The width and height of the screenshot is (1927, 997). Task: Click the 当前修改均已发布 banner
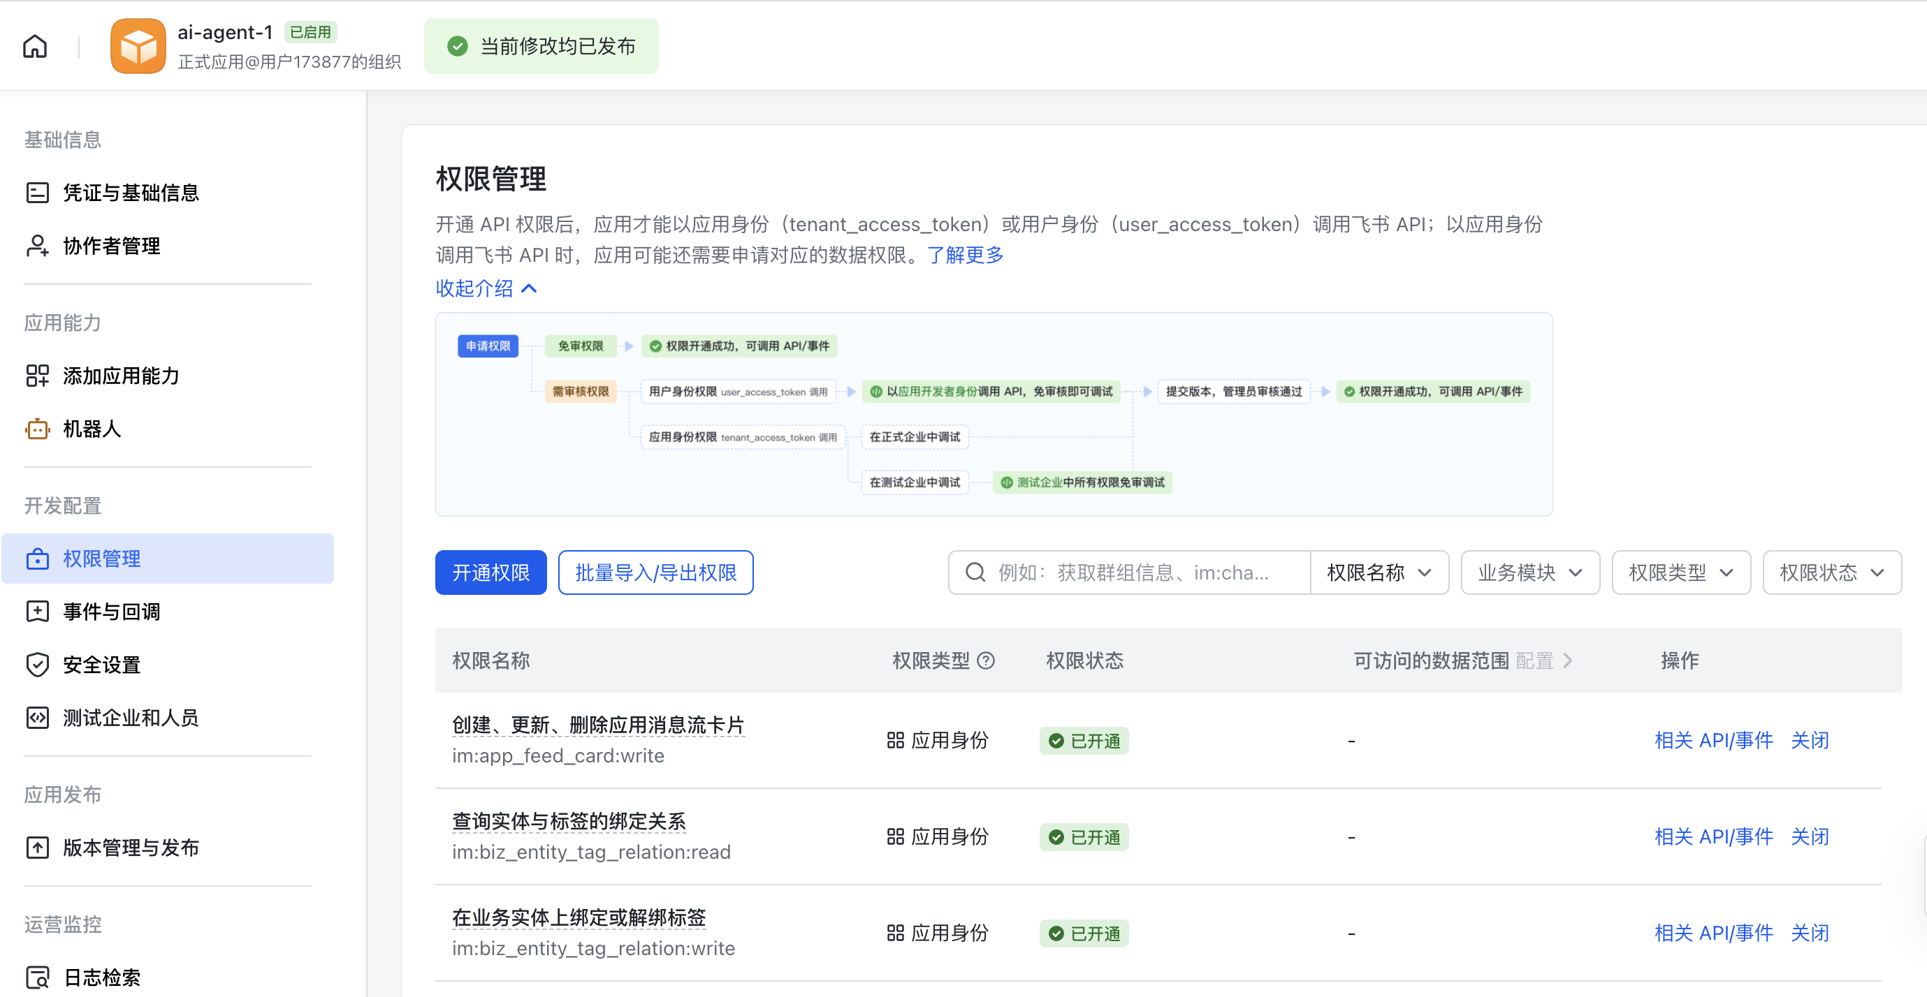pos(541,46)
